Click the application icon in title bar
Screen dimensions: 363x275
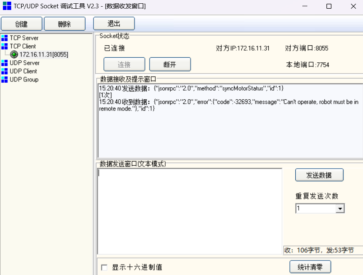7,6
